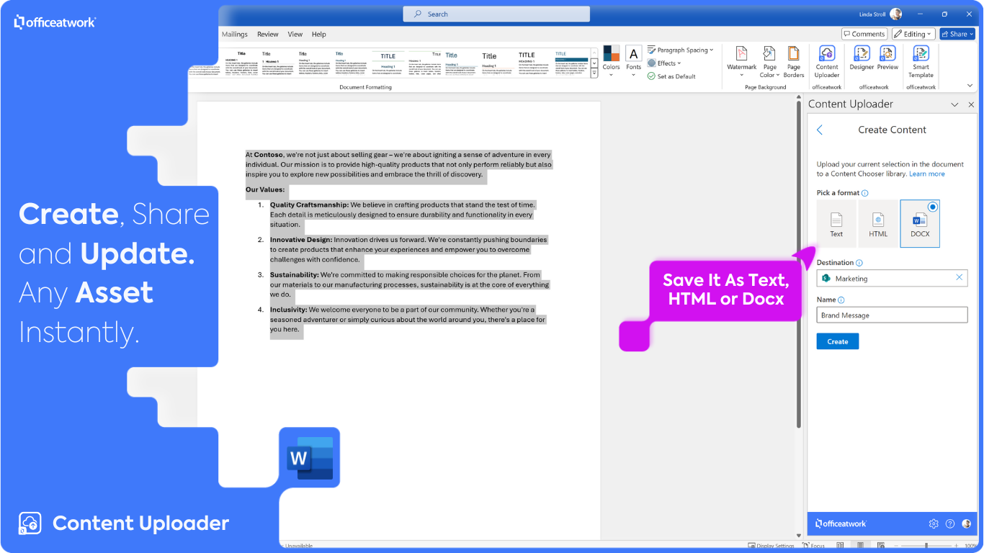Image resolution: width=984 pixels, height=553 pixels.
Task: Click the Content Uploader ribbon button
Action: [827, 61]
